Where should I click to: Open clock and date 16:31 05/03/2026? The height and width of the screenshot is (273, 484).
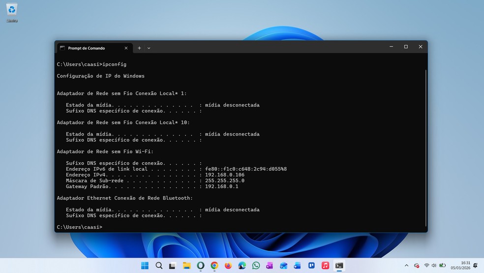[x=460, y=266]
